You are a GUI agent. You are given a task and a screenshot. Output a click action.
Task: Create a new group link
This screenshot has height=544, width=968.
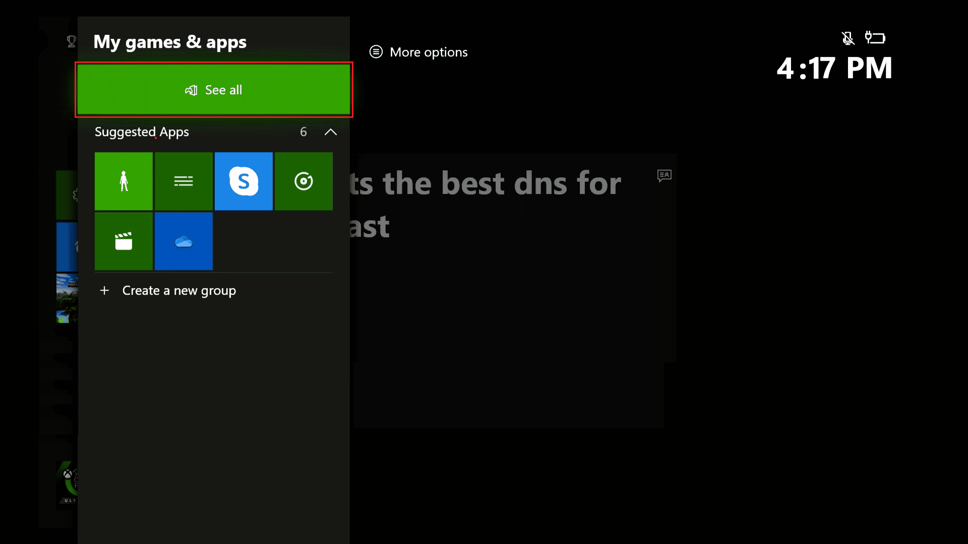click(x=167, y=290)
